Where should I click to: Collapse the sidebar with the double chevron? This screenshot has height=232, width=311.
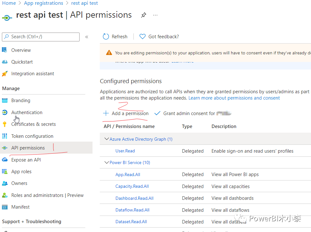pos(87,37)
